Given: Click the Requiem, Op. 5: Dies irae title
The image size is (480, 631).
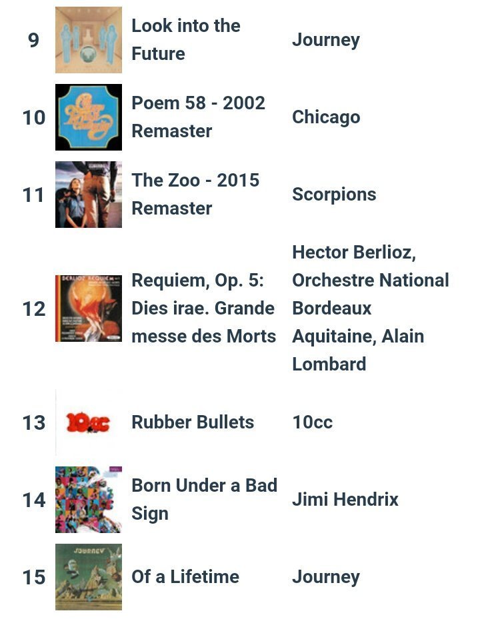Looking at the screenshot, I should point(204,308).
